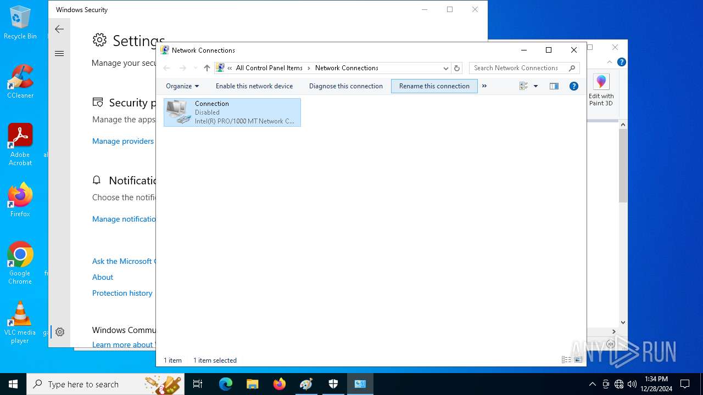
Task: Click Network Connections breadcrumb in address bar
Action: (x=347, y=68)
